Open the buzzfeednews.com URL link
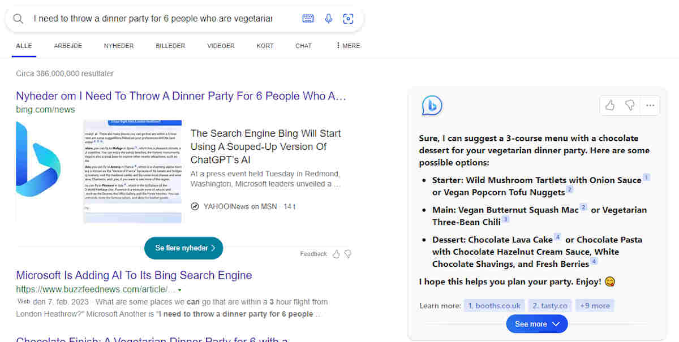Image resolution: width=679 pixels, height=342 pixels. tap(95, 289)
